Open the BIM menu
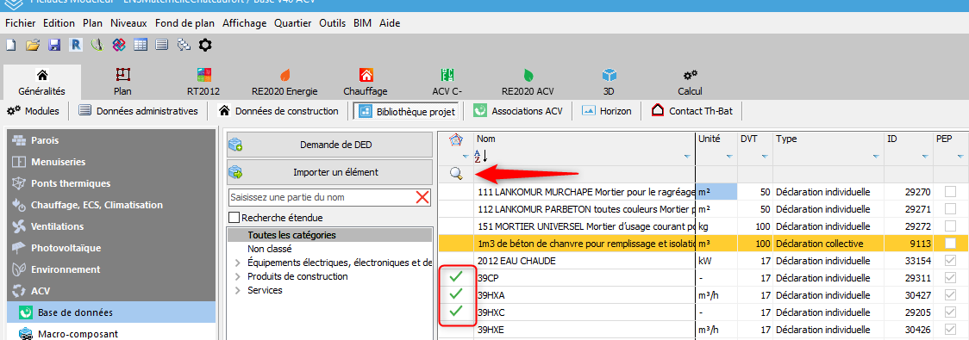Screen dimensions: 969x340 tap(362, 23)
